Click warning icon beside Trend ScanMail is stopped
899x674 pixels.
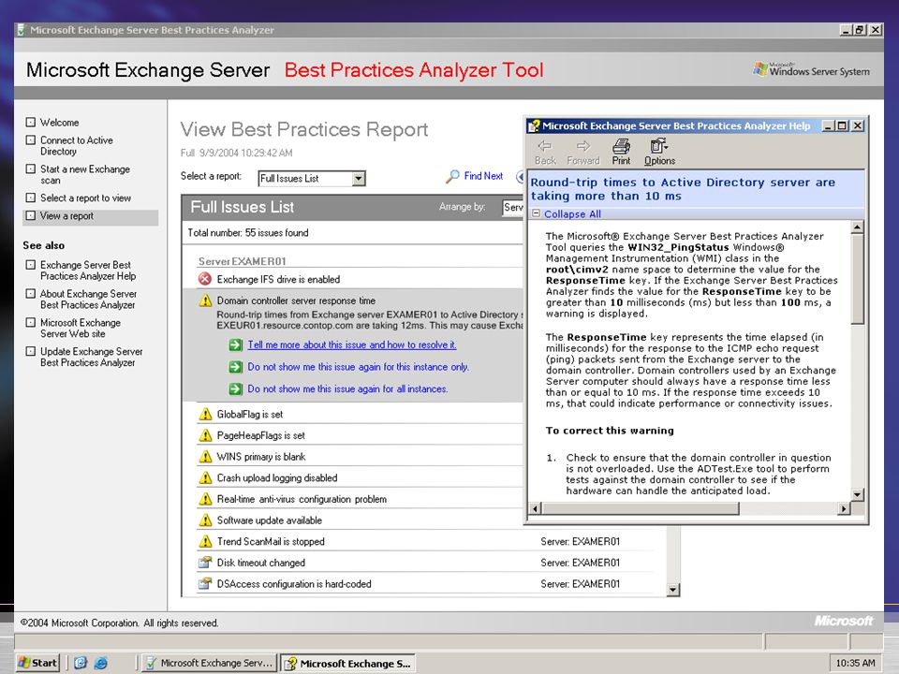205,541
